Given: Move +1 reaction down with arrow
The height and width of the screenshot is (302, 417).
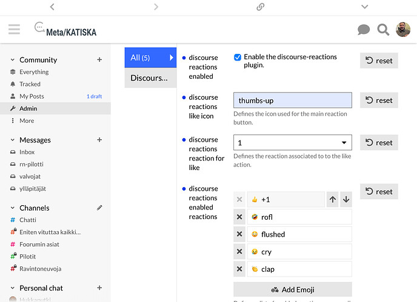Looking at the screenshot, I should (x=346, y=200).
